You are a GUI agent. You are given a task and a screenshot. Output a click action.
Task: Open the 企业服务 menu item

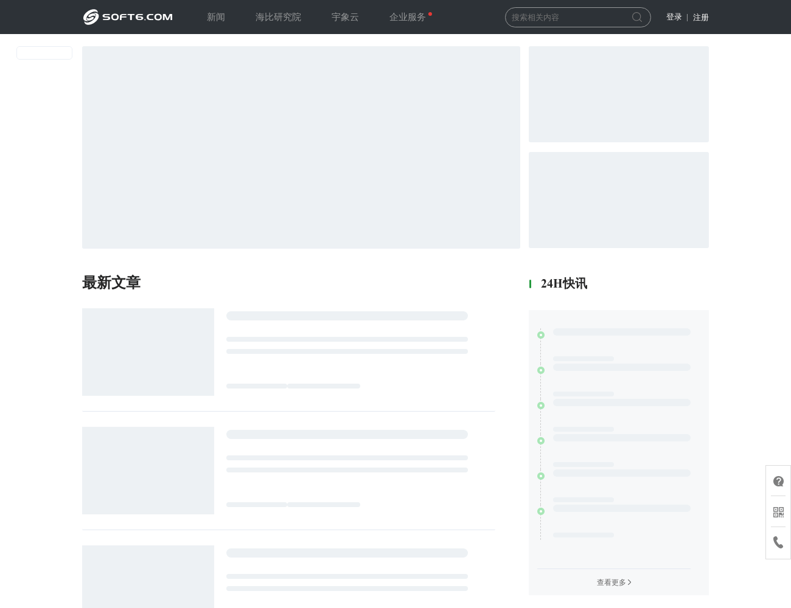point(408,17)
